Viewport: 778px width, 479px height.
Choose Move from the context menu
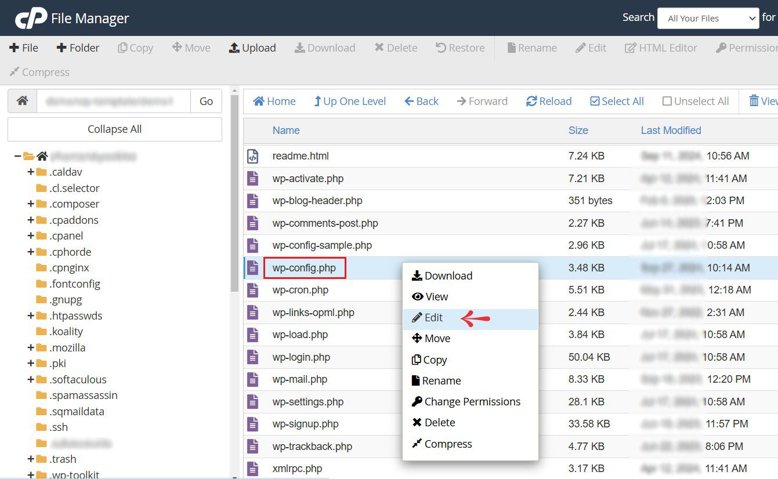point(471,339)
